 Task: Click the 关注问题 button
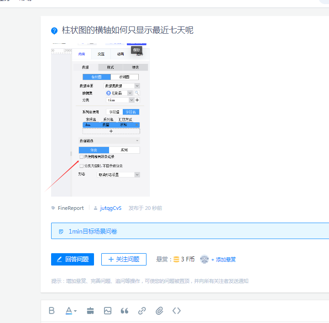124,260
